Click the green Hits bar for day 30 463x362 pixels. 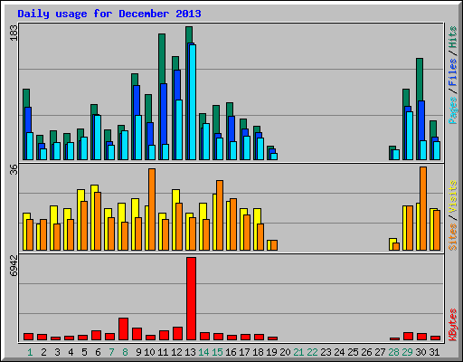420,80
